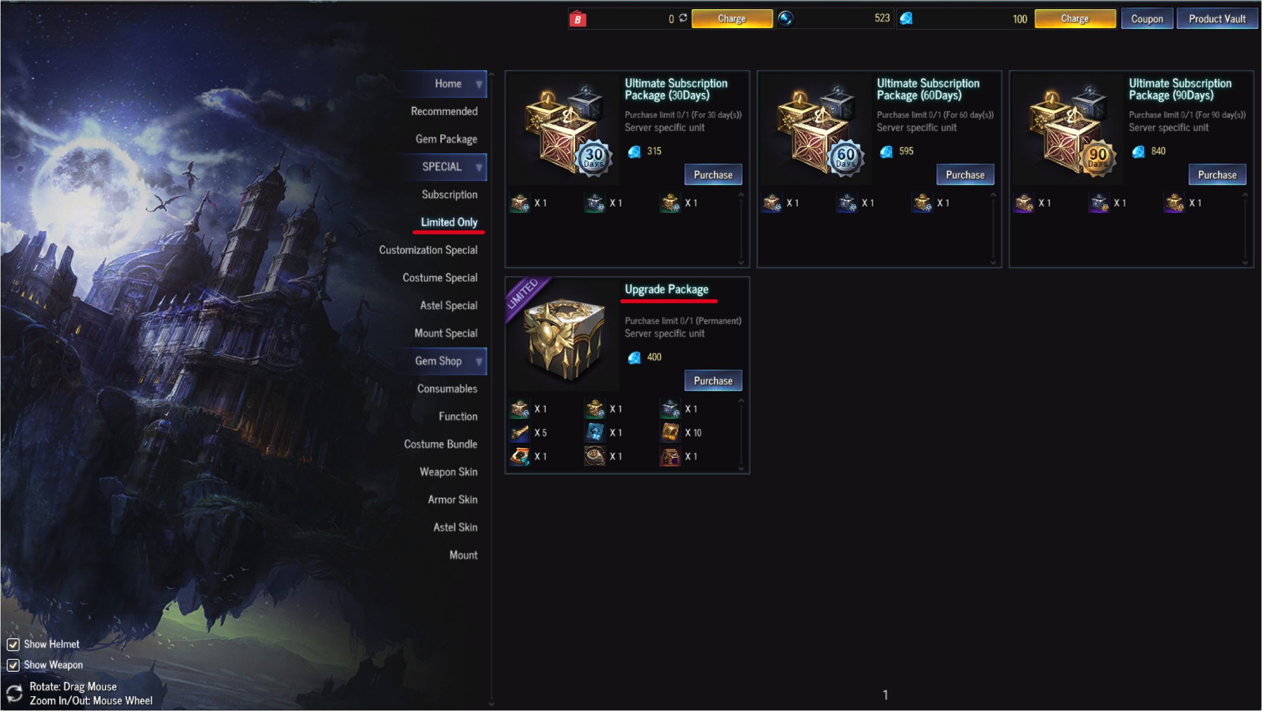
Task: Open the Weapon Skin category
Action: point(448,472)
